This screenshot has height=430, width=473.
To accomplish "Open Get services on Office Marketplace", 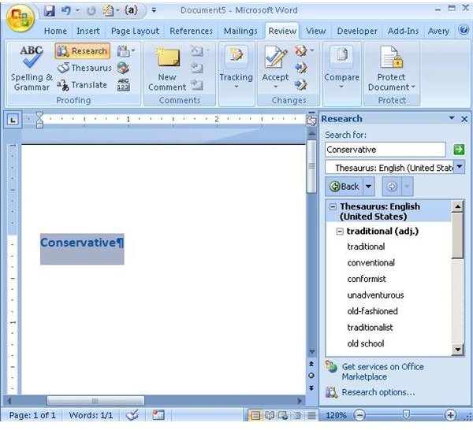I will click(382, 372).
